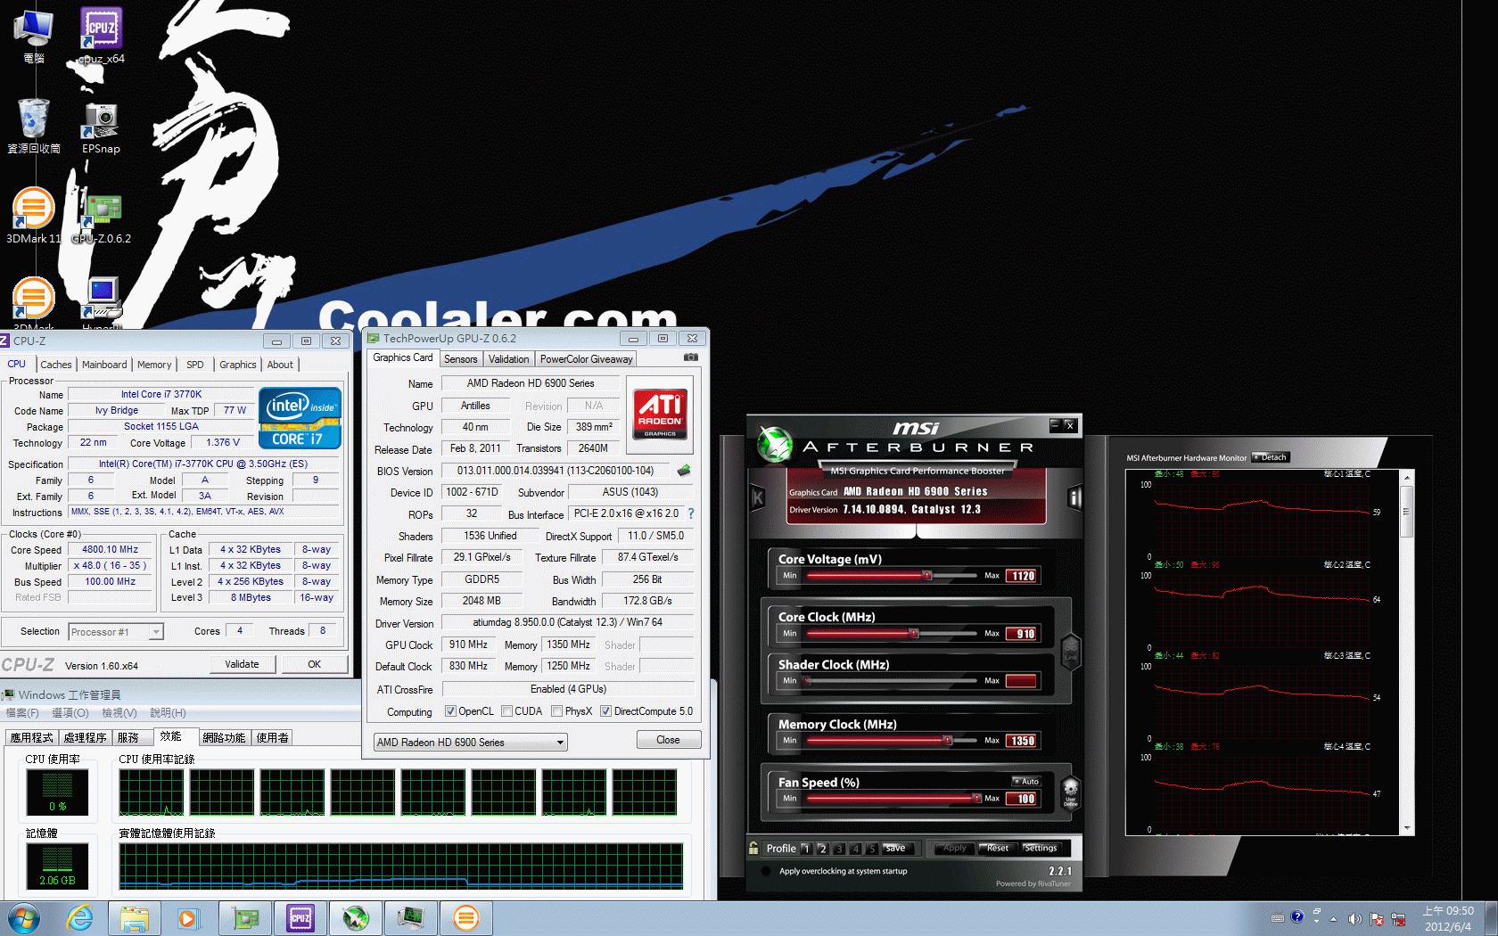Image resolution: width=1498 pixels, height=936 pixels.
Task: Open Internet Explorer from the taskbar
Action: pyautogui.click(x=80, y=917)
